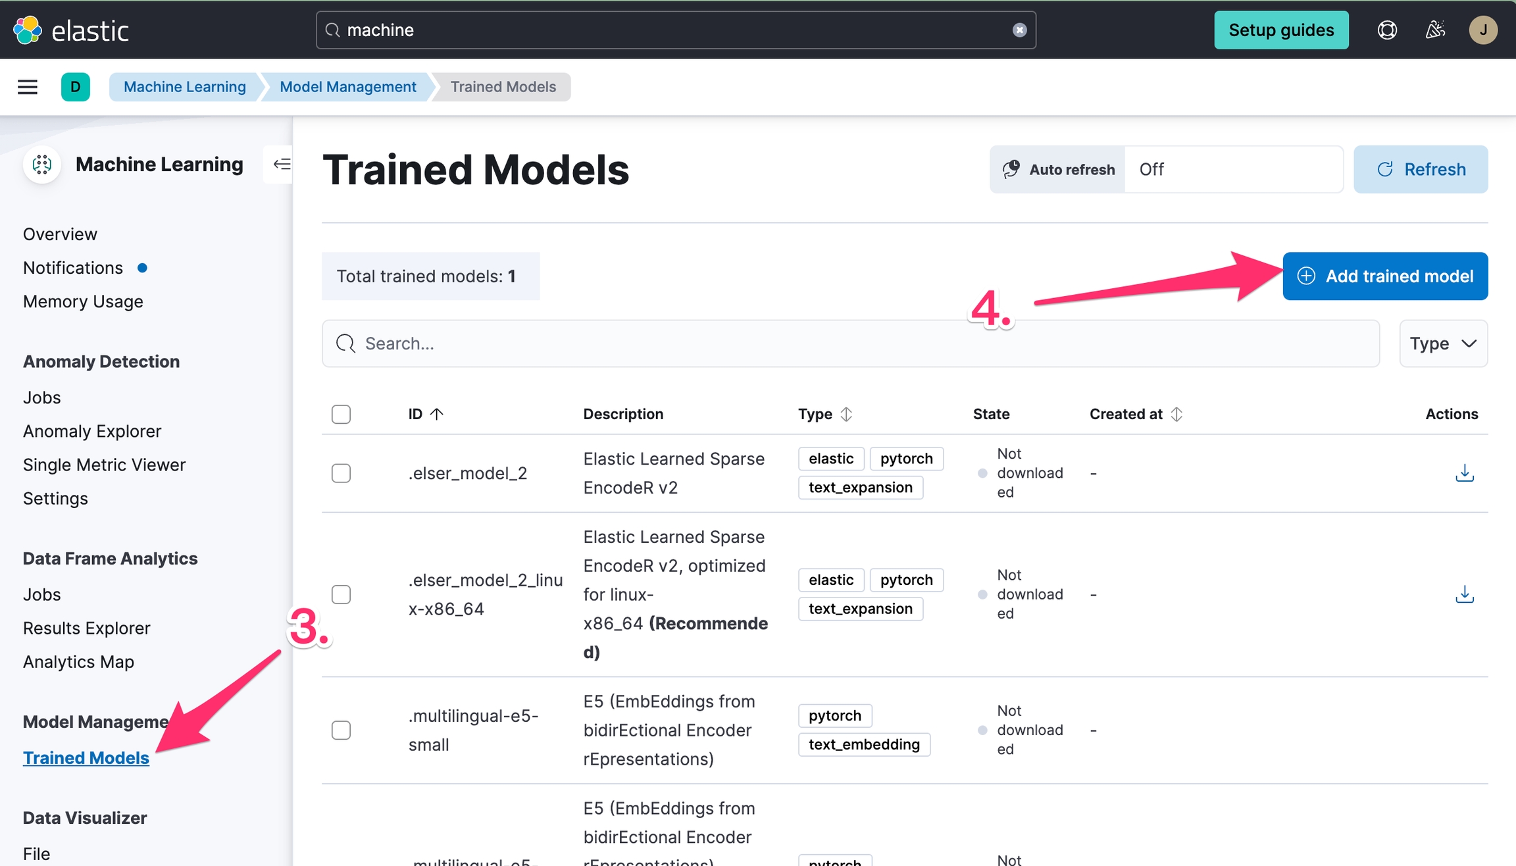The width and height of the screenshot is (1516, 866).
Task: Open the user avatar J menu
Action: coord(1482,30)
